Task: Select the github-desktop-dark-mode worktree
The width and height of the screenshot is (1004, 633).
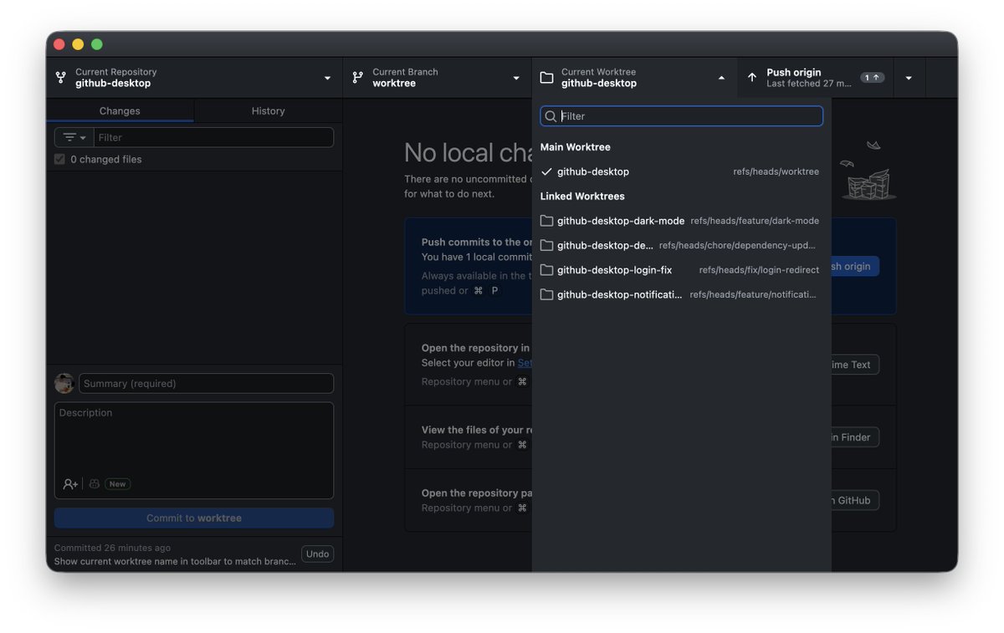Action: (681, 221)
